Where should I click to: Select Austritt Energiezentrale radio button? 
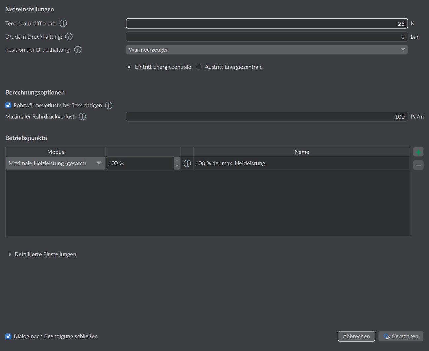coord(199,67)
